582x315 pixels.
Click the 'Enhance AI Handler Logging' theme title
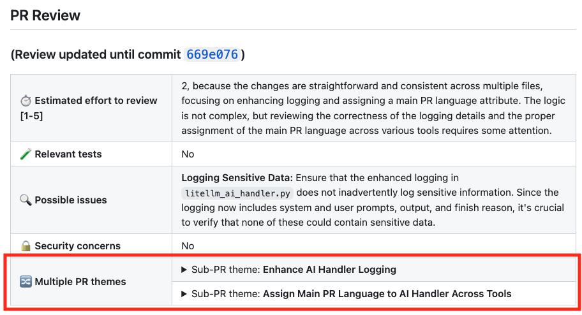pyautogui.click(x=329, y=270)
